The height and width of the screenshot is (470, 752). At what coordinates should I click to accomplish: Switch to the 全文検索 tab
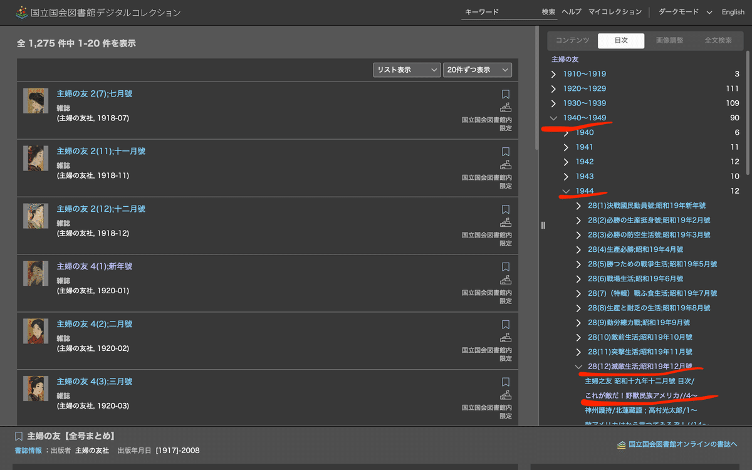click(718, 41)
